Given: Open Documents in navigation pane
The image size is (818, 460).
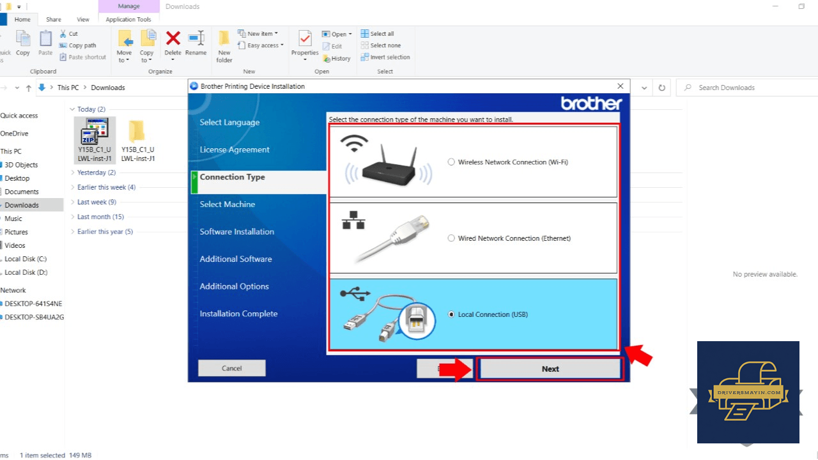Looking at the screenshot, I should [x=21, y=192].
